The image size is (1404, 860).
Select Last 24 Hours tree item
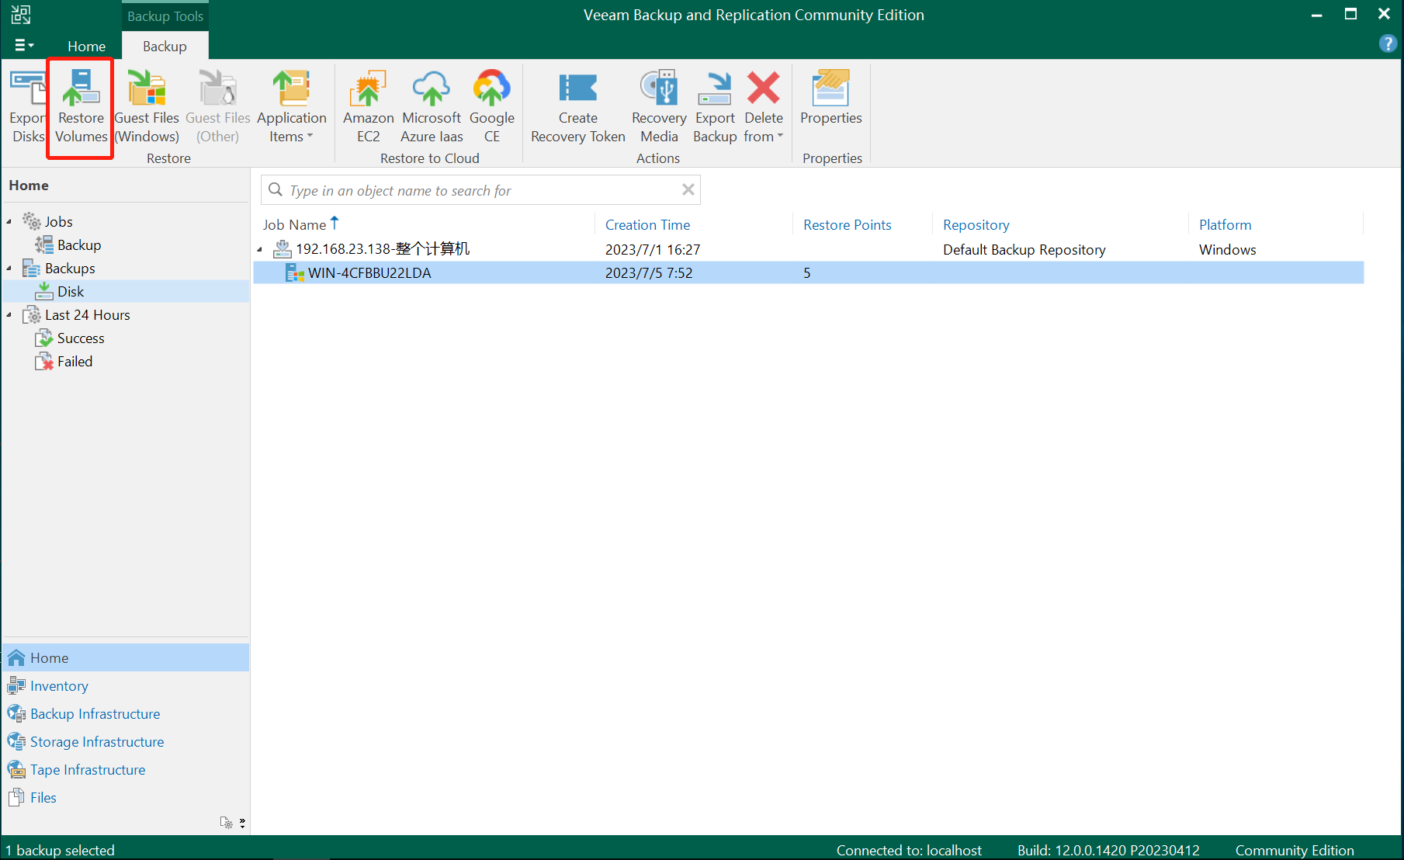87,314
